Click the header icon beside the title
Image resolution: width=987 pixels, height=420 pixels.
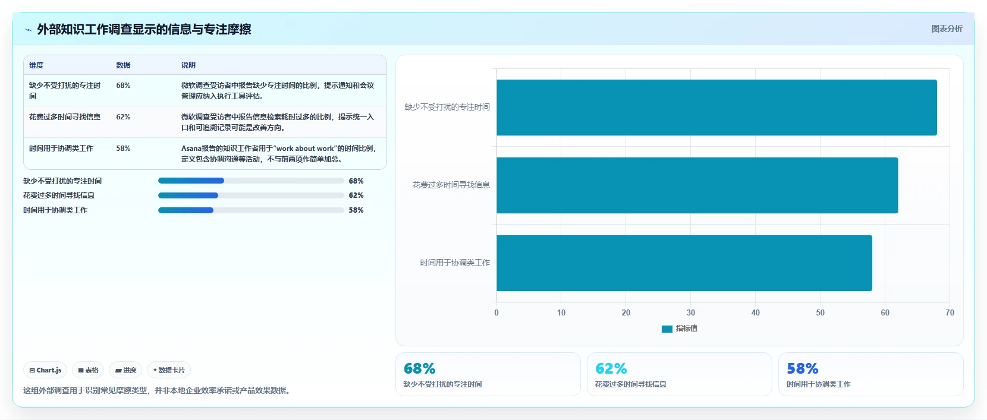tap(28, 30)
